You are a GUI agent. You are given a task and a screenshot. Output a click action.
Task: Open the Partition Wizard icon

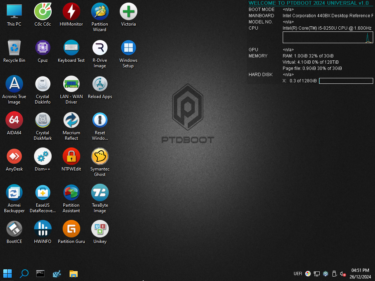tap(100, 17)
